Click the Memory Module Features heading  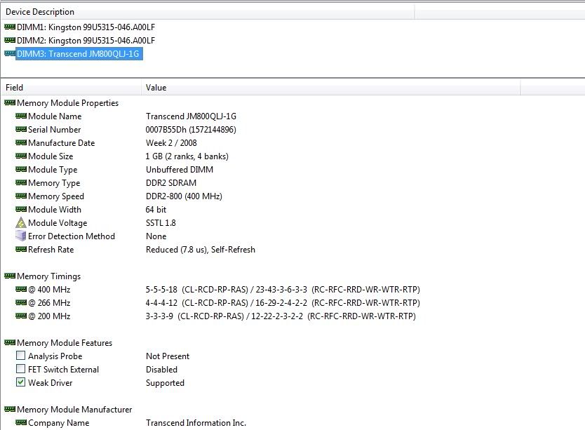(x=65, y=342)
